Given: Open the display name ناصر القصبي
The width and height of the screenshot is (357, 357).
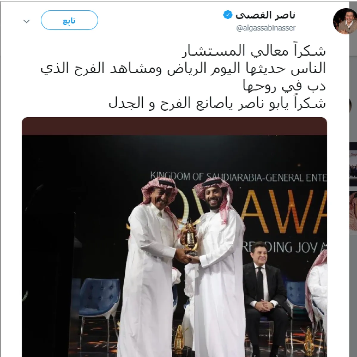Looking at the screenshot, I should click(265, 15).
